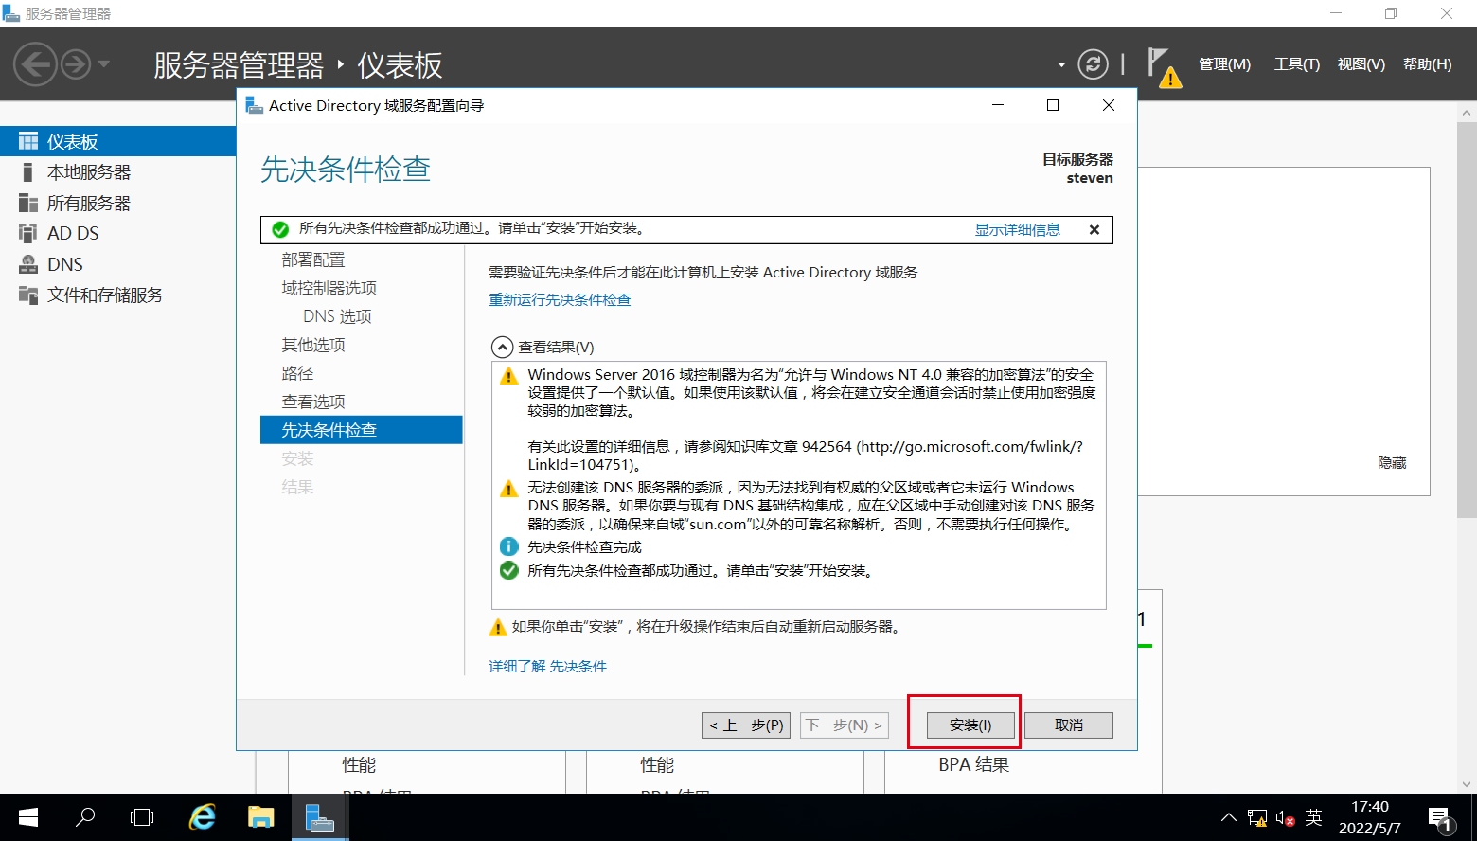Screen dimensions: 1477x841
Task: Click green check icon in top notification bar
Action: [280, 229]
